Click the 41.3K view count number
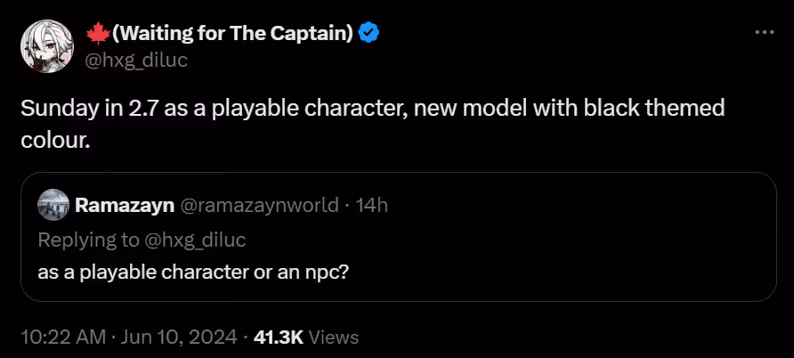Image resolution: width=794 pixels, height=358 pixels. 279,338
